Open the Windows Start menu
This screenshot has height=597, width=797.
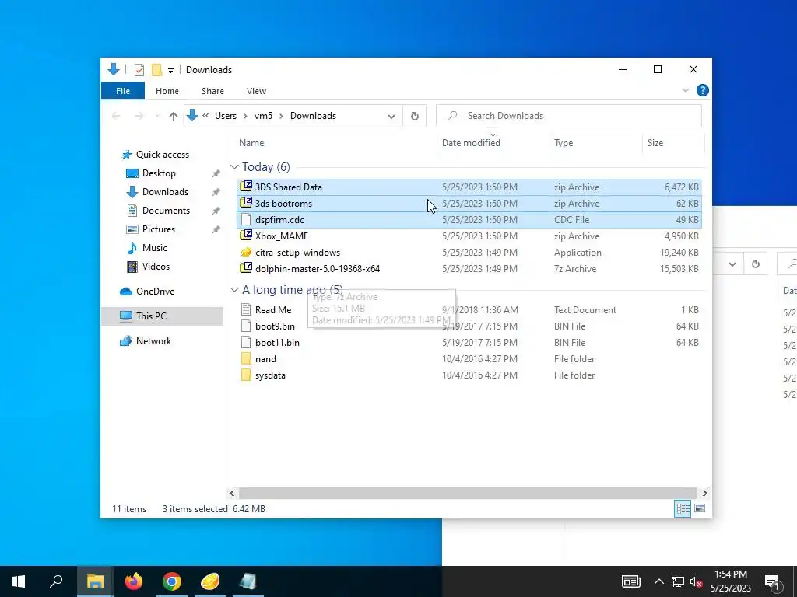click(x=19, y=581)
